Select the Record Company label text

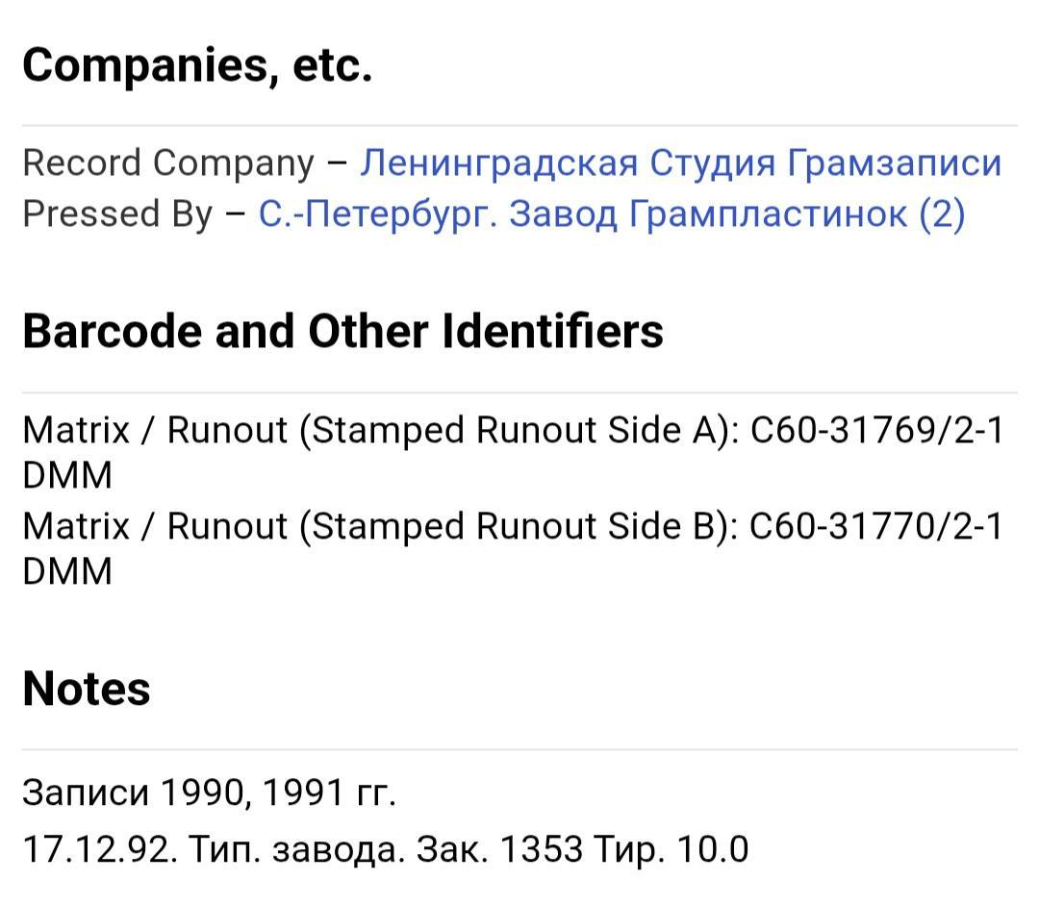[168, 163]
